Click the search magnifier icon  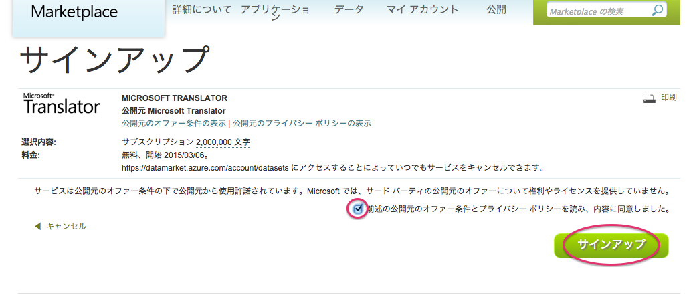[658, 10]
